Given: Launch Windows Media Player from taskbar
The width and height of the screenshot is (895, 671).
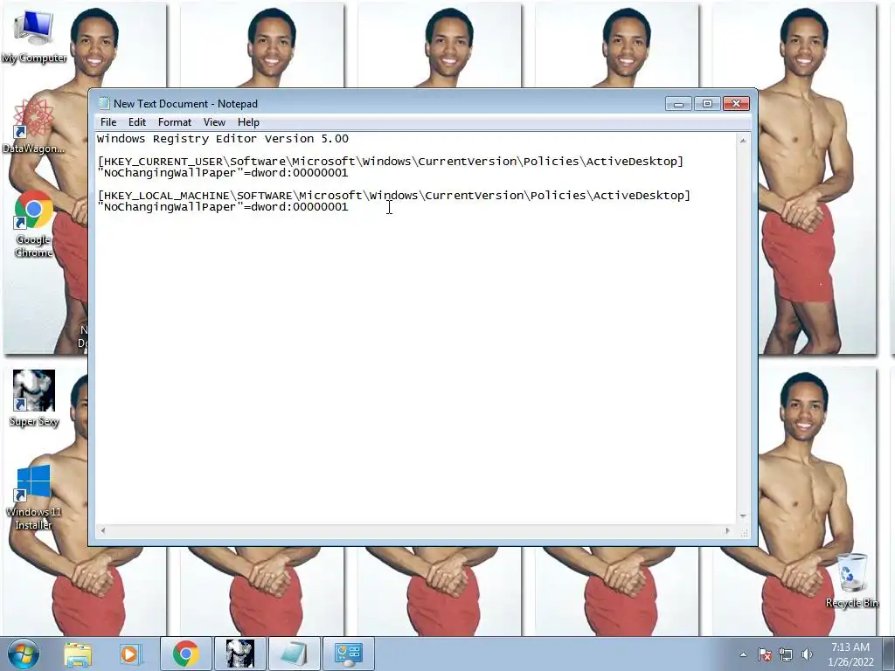Looking at the screenshot, I should (x=129, y=654).
